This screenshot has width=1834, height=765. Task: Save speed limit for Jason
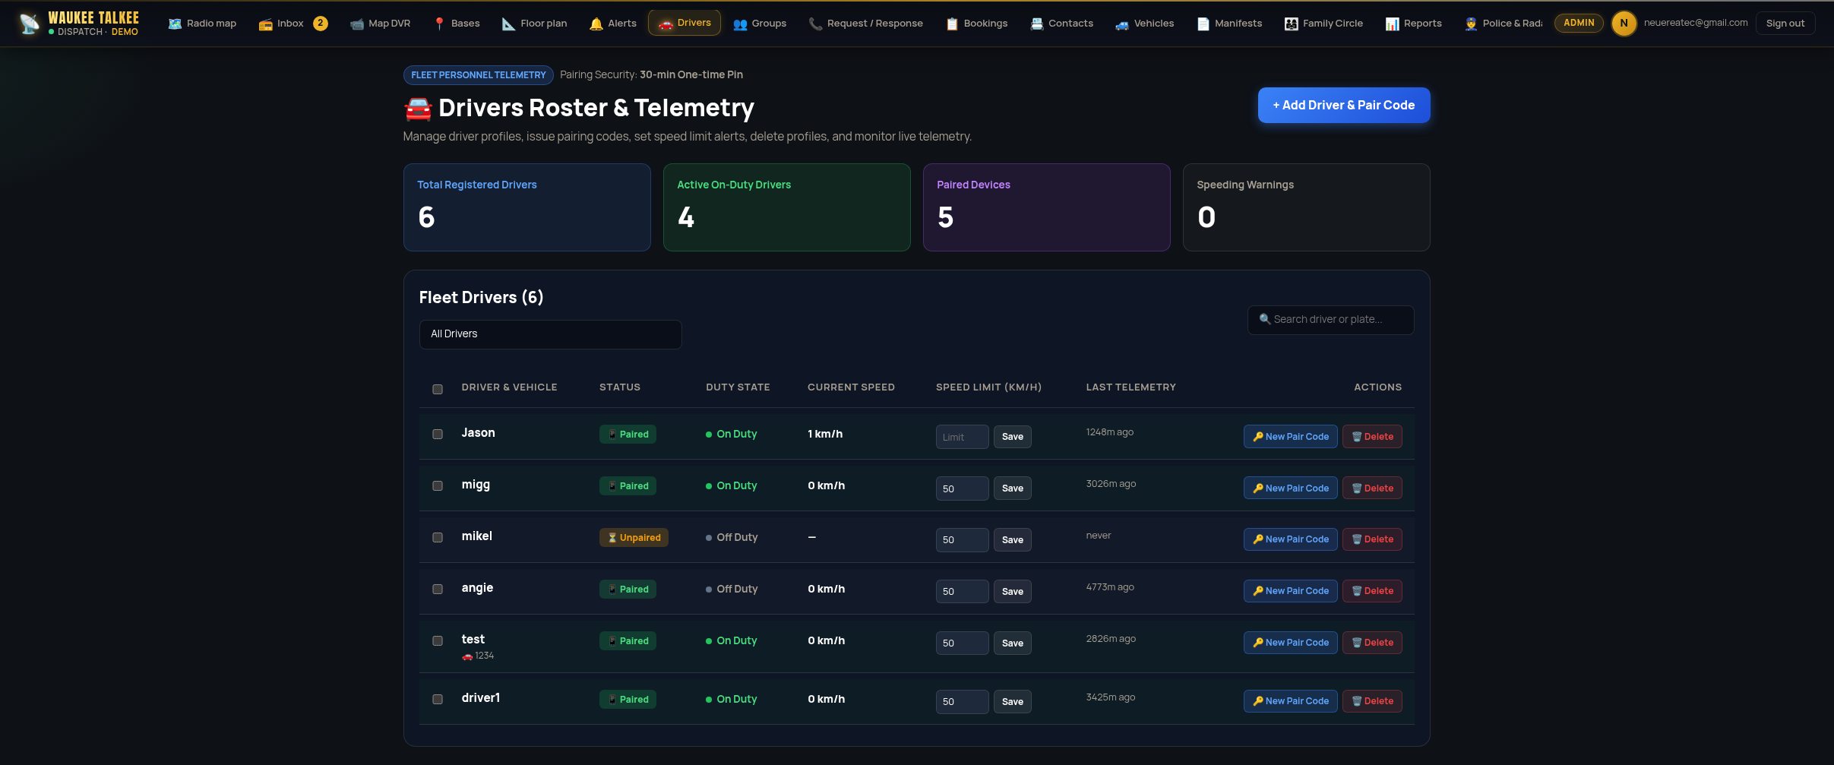click(1012, 437)
